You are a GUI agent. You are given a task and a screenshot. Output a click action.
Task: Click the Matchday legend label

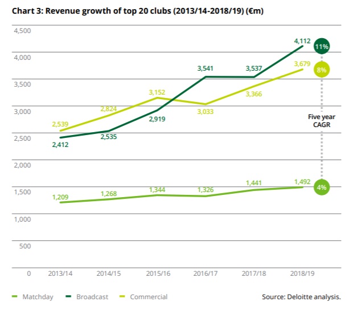[40, 296]
